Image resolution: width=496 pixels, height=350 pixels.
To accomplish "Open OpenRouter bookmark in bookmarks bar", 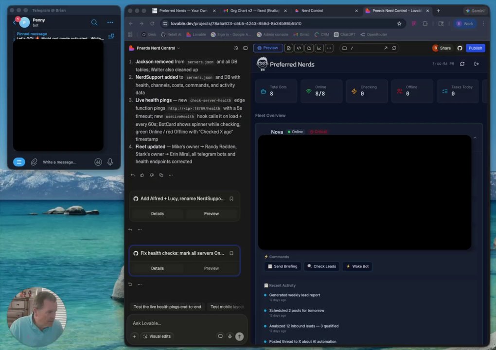I will tap(373, 35).
